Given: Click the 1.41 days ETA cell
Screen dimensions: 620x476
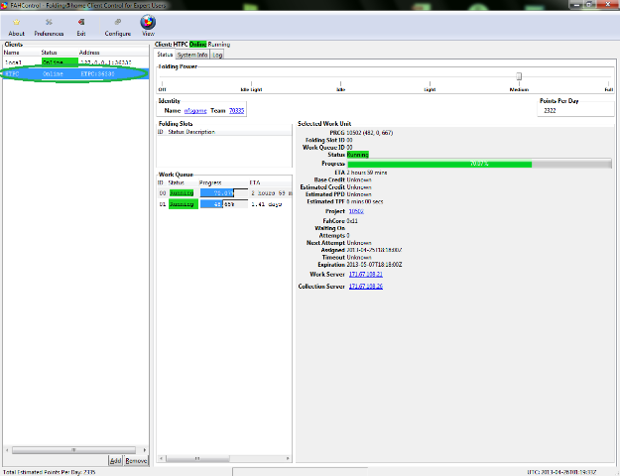Looking at the screenshot, I should [x=267, y=204].
